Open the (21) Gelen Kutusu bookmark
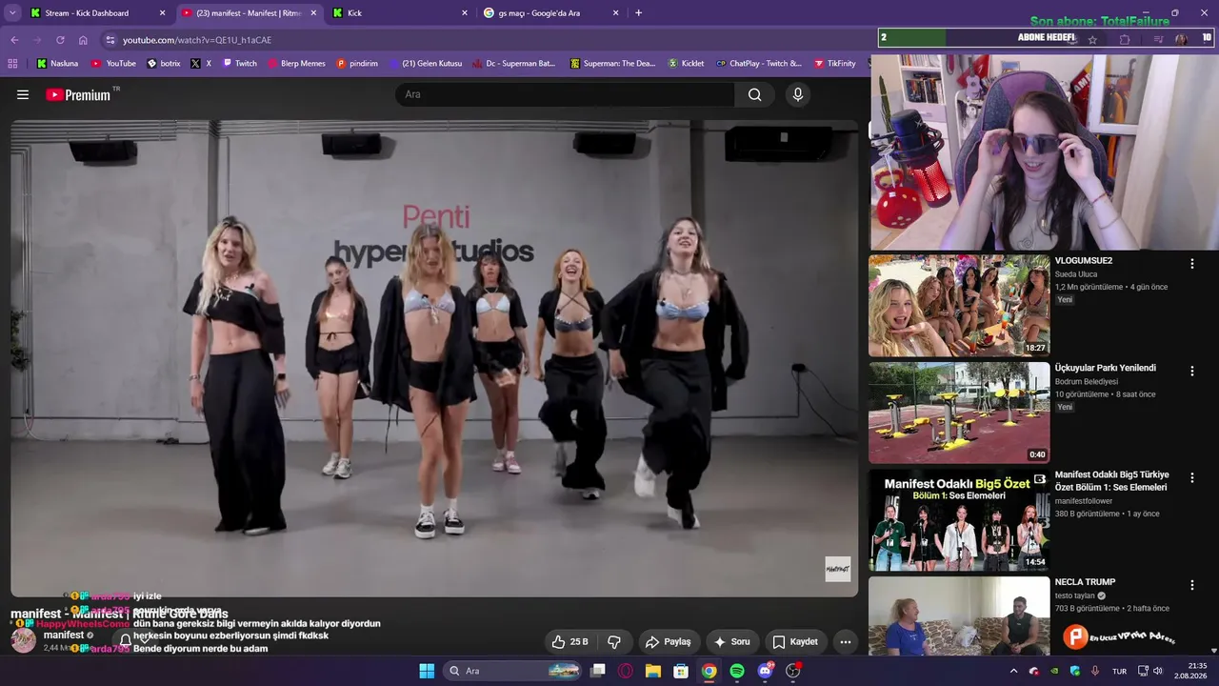Screen dimensions: 1219x686 (425, 64)
